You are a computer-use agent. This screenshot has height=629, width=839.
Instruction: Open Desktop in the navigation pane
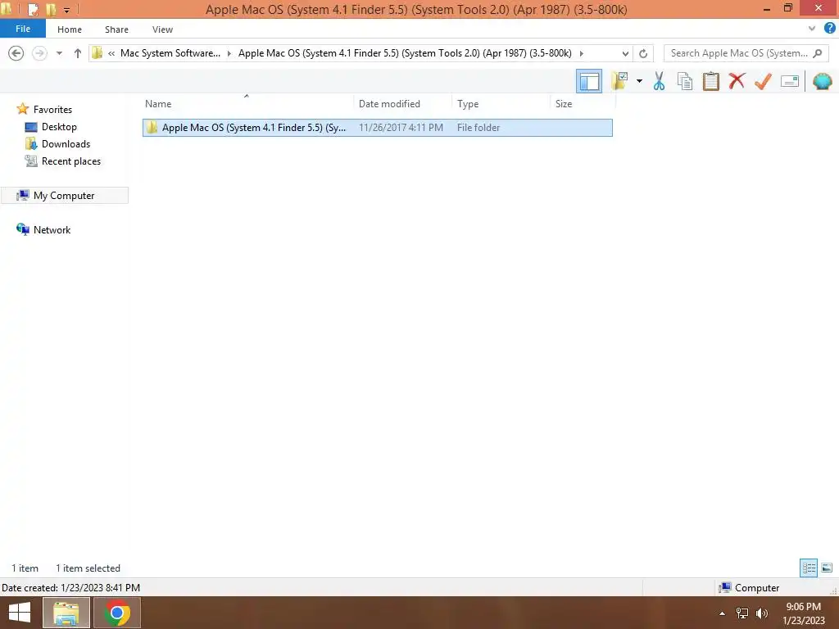click(59, 127)
